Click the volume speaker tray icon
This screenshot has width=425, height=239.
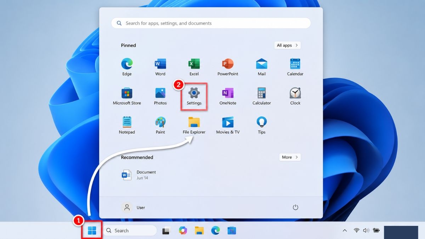[366, 231]
